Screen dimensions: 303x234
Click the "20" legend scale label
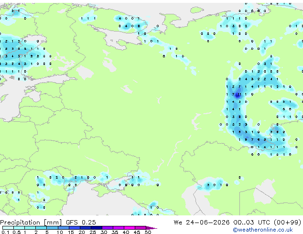click(x=82, y=232)
